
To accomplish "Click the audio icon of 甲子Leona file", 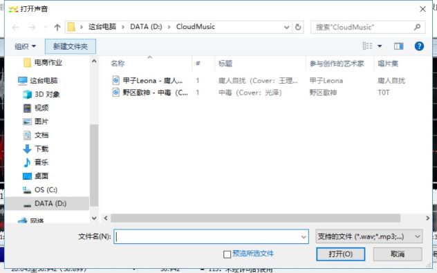I will 116,80.
